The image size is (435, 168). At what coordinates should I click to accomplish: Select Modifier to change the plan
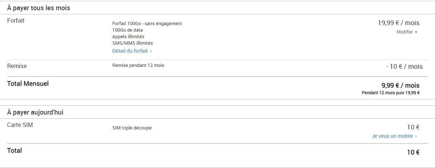(405, 32)
